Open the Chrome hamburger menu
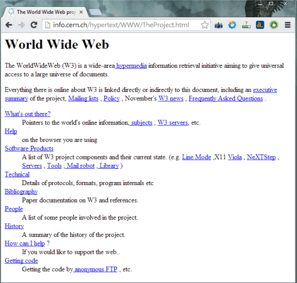This screenshot has width=297, height=283. click(x=288, y=25)
